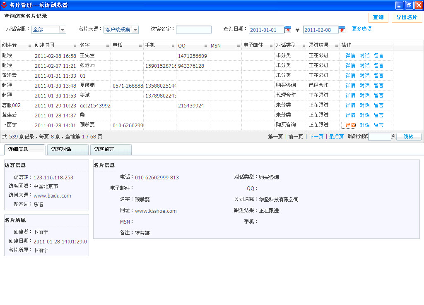Focus the 访客名字 input field
This screenshot has height=305, width=424.
pos(194,30)
